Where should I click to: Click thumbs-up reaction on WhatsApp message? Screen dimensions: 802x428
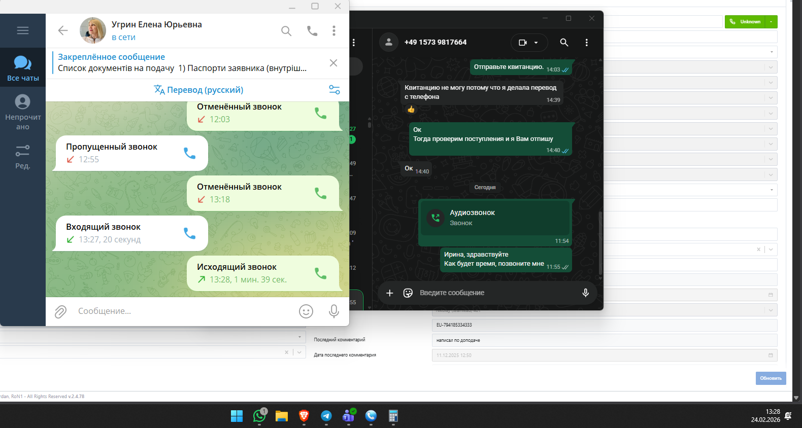pos(411,109)
